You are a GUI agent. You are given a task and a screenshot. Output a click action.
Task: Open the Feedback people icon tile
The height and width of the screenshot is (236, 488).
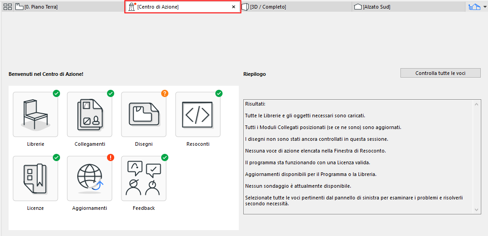pos(144,179)
